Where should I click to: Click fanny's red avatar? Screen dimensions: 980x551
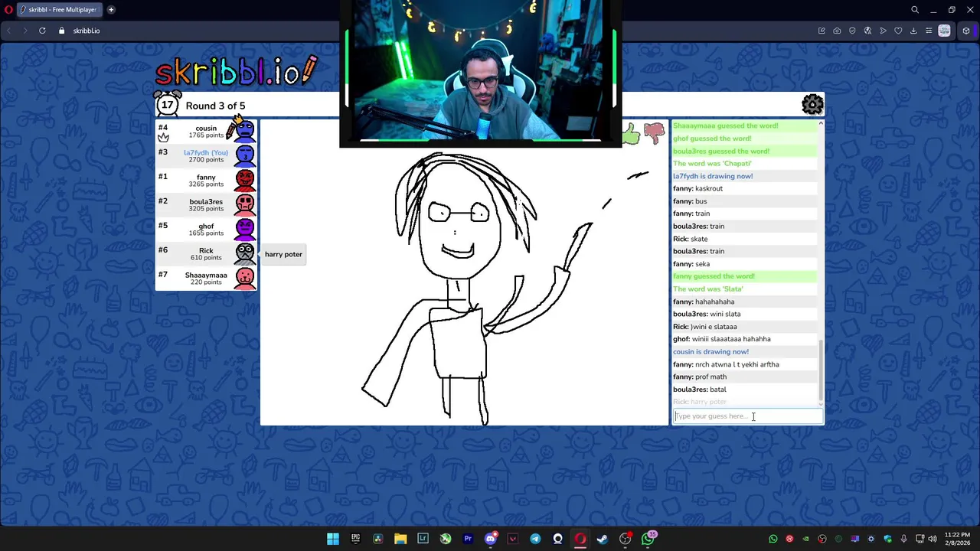(245, 181)
